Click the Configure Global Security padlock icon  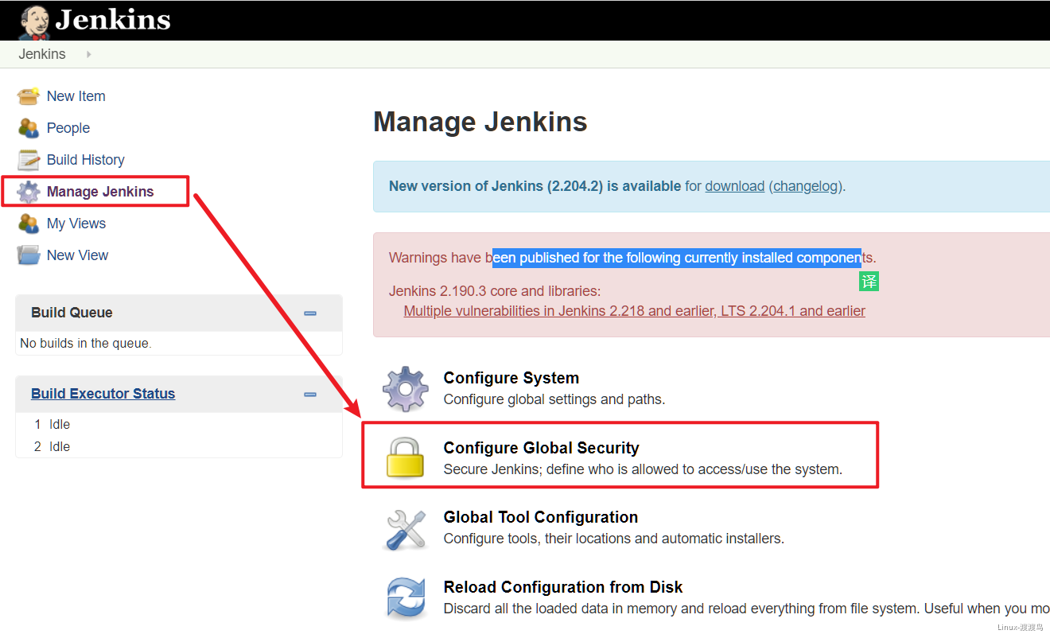[406, 457]
